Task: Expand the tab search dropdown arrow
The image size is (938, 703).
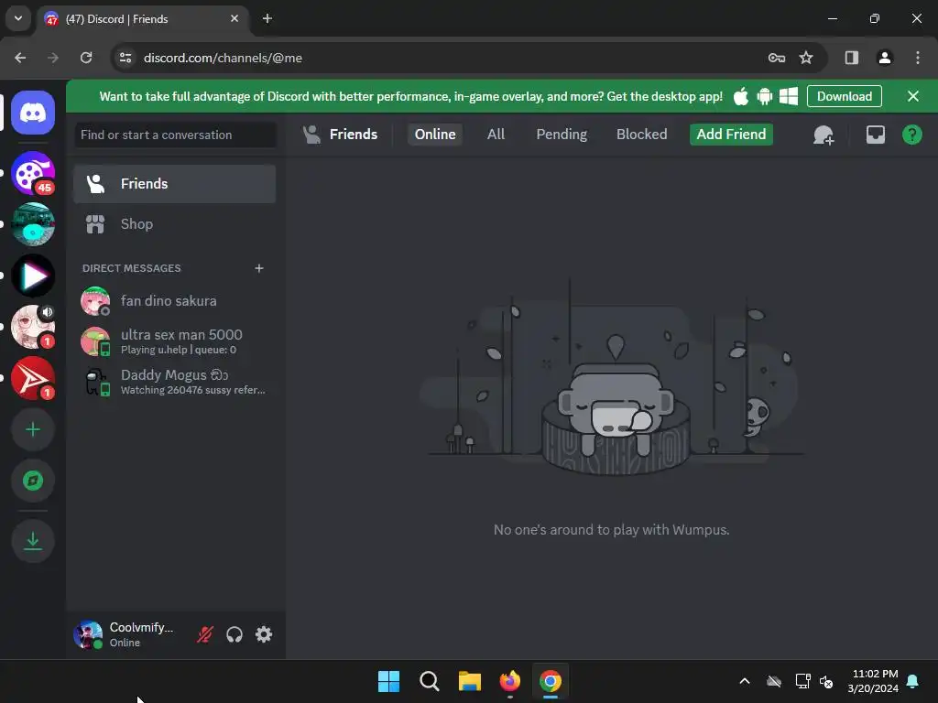Action: tap(18, 18)
